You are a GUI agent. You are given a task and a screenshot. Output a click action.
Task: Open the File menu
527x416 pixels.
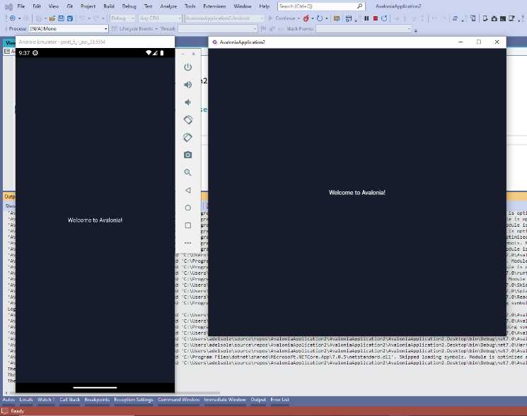(21, 6)
